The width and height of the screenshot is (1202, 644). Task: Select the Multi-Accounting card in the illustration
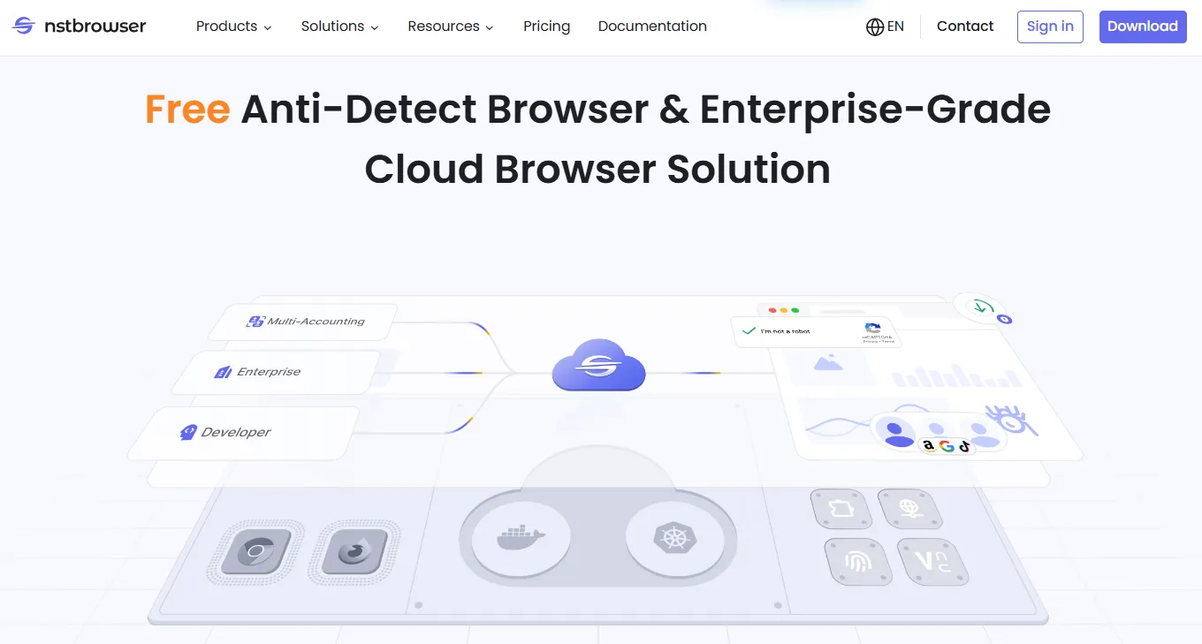[x=304, y=322]
